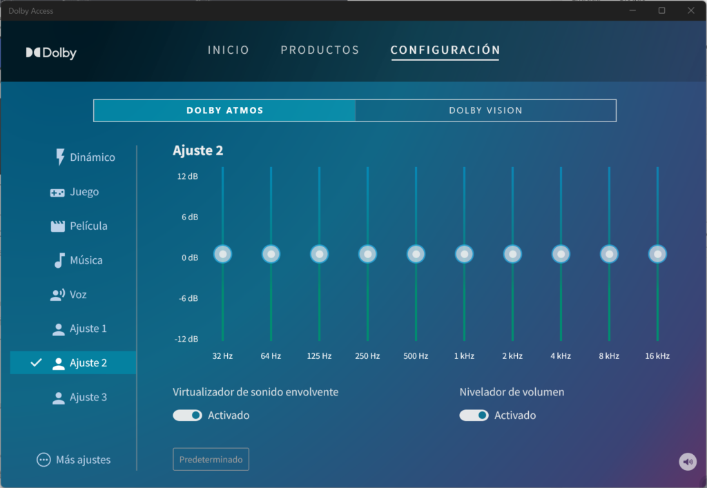Click the 1 kHz equalizer slider knob
707x488 pixels.
464,254
